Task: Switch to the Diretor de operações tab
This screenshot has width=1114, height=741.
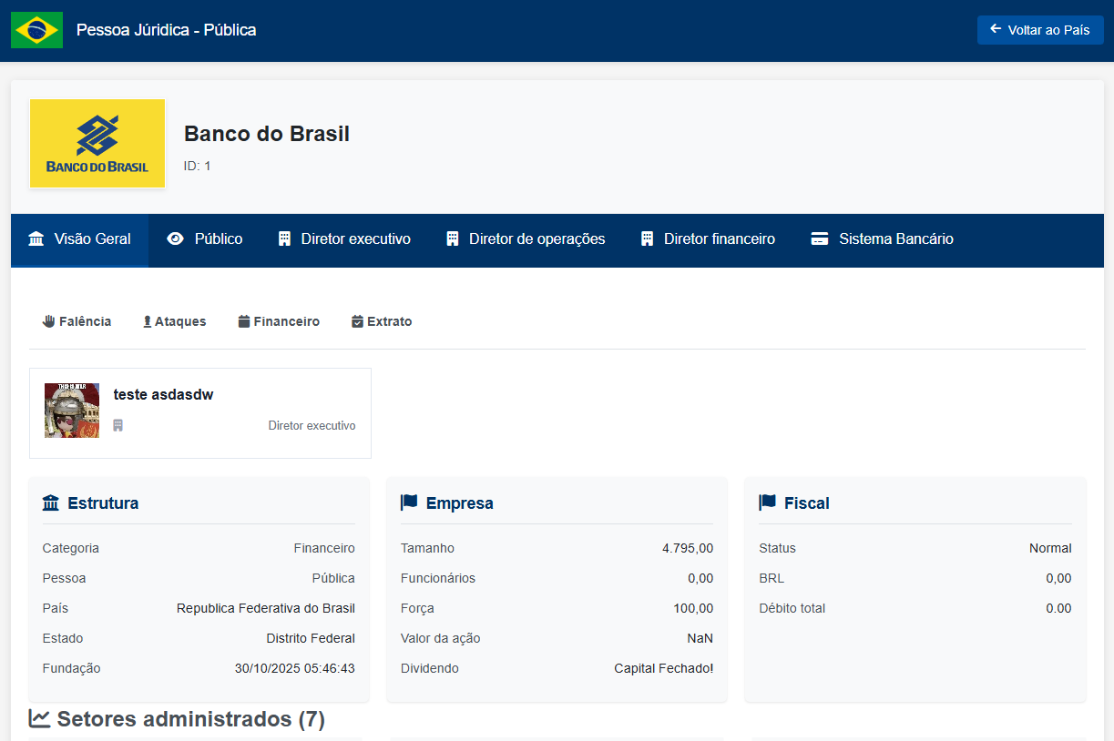Action: [526, 239]
